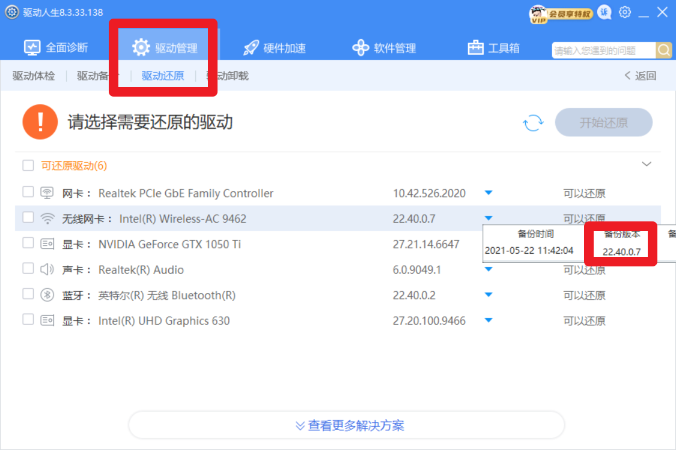Click Bluetooth icon in the Bluetooth driver row

coord(47,295)
